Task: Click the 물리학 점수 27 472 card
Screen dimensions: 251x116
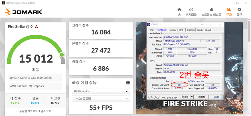Action: pos(101,49)
